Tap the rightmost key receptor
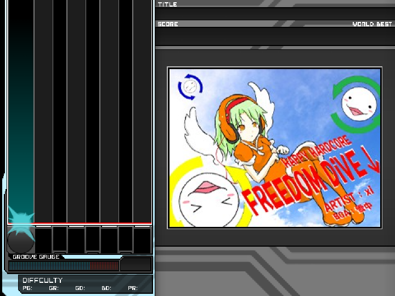The image size is (395, 296). 142,240
